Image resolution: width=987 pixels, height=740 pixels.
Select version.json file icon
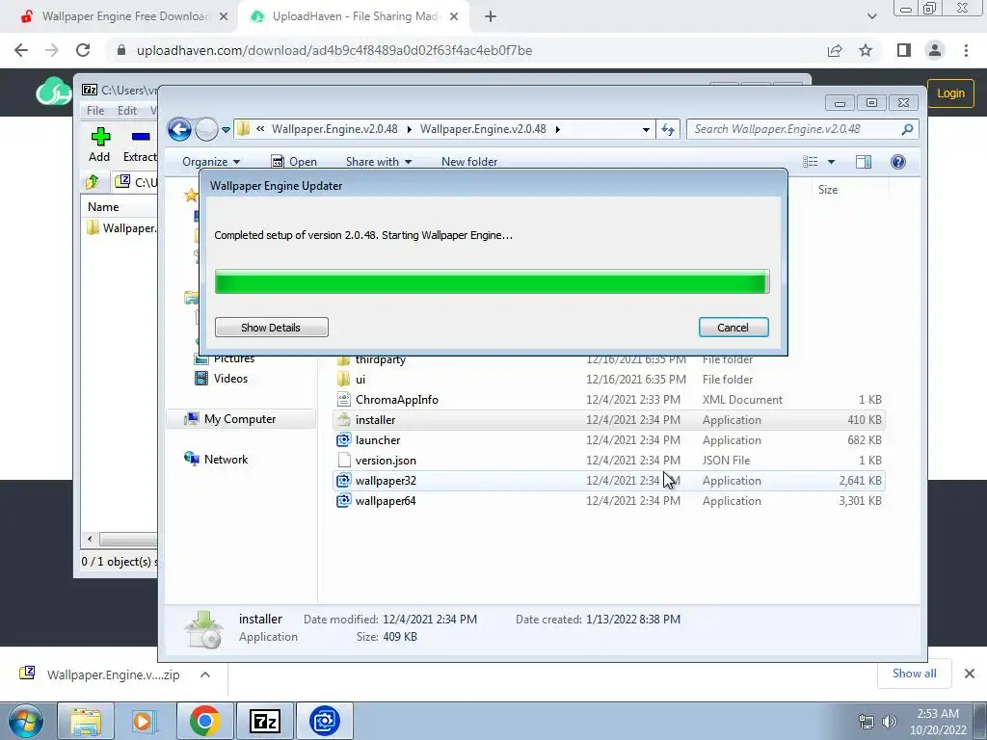tap(344, 460)
